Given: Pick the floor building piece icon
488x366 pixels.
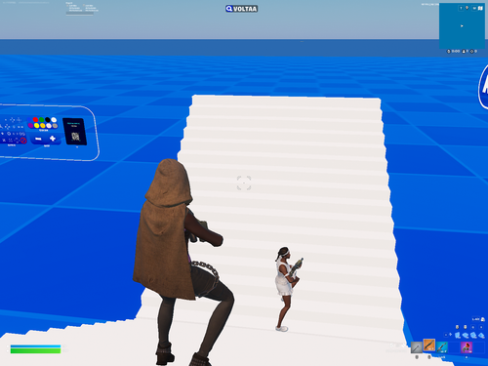Looking at the screenshot, I should (466, 335).
